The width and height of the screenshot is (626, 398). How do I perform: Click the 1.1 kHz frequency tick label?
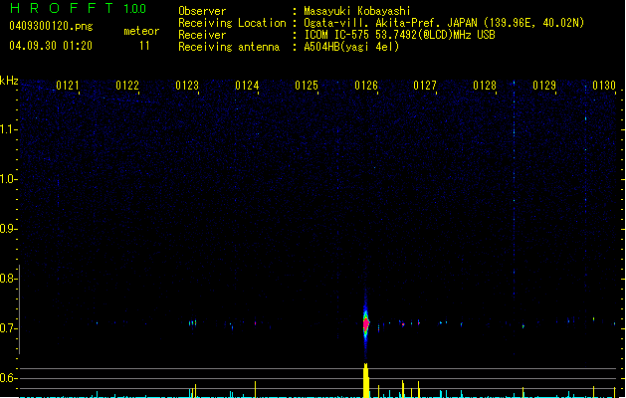click(x=7, y=129)
